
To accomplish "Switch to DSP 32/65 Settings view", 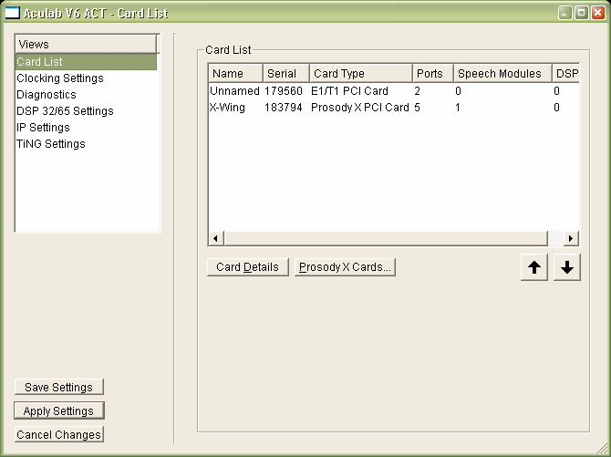I will [x=65, y=111].
